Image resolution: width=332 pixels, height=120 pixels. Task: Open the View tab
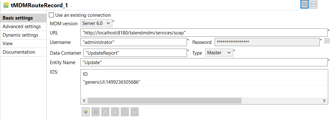23,44
